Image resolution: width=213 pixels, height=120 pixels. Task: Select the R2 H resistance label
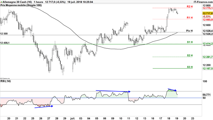(x=190, y=7)
